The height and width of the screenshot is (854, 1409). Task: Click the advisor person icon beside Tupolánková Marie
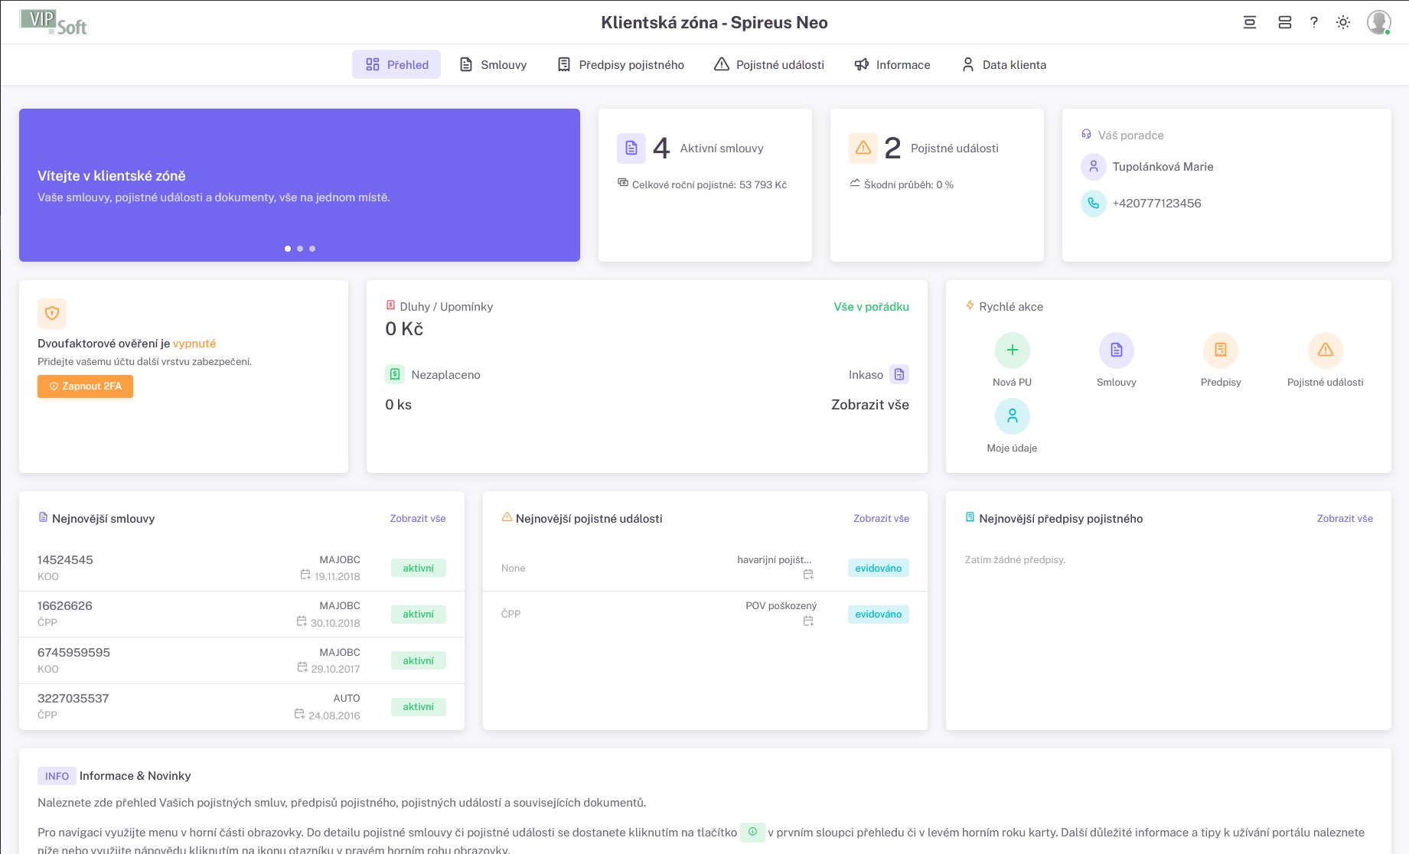[1094, 167]
